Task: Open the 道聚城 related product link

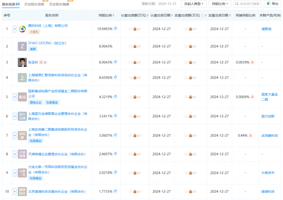Action: point(266,29)
